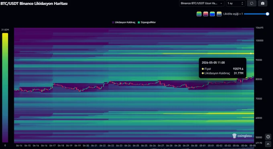
Task: Click the 04-15 date axis label
Action: point(28,146)
